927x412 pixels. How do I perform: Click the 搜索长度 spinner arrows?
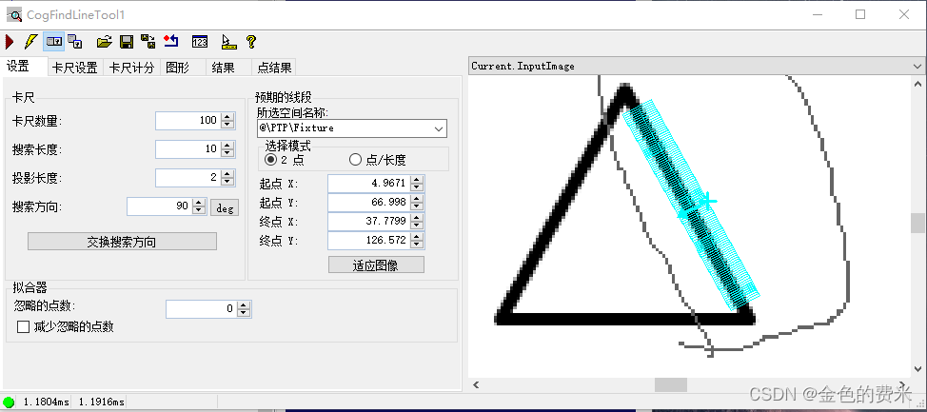(x=227, y=149)
